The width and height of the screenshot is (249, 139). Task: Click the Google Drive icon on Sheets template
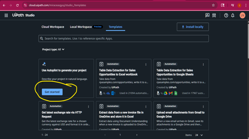coord(165,93)
